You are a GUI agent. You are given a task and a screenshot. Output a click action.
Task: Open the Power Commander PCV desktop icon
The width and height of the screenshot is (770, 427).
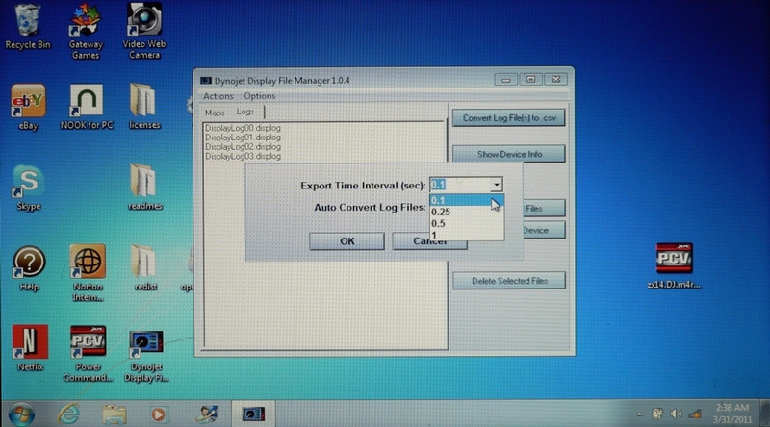point(87,342)
